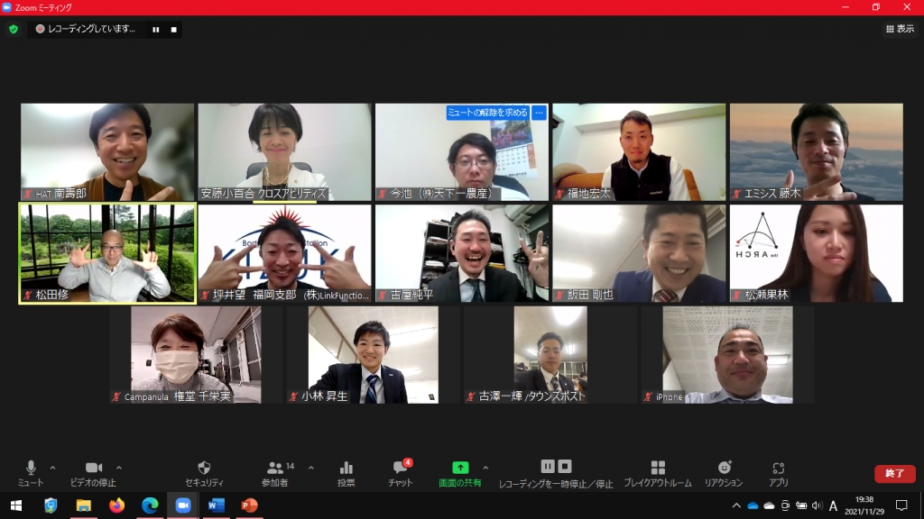924x519 pixels.
Task: Open the Reactions (リアクション) picker
Action: 724,472
